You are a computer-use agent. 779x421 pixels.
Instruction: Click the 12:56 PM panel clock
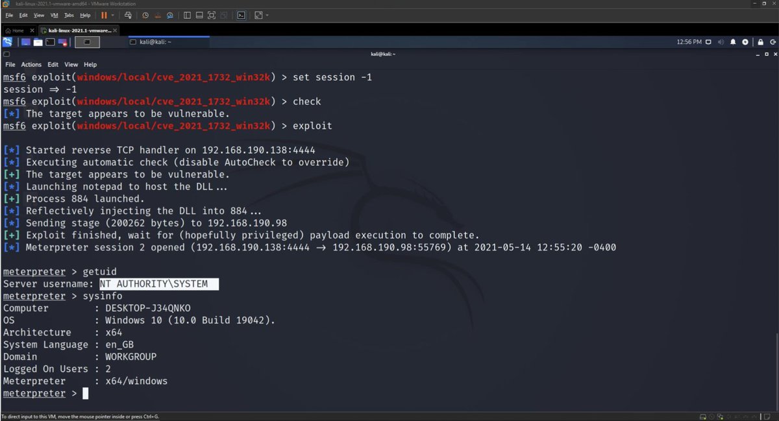point(689,42)
